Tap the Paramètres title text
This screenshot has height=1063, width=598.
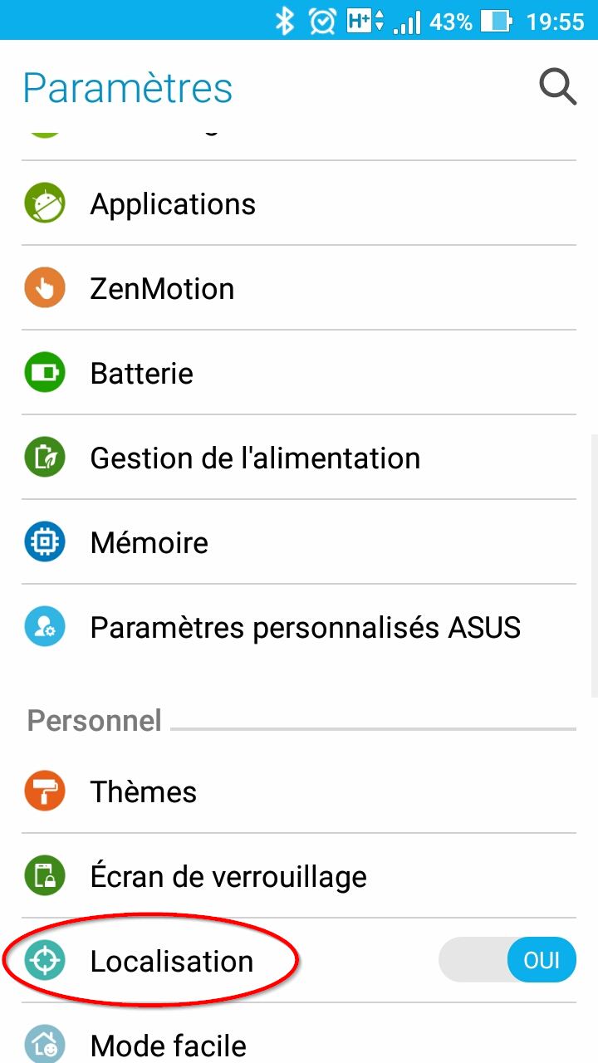tap(128, 88)
